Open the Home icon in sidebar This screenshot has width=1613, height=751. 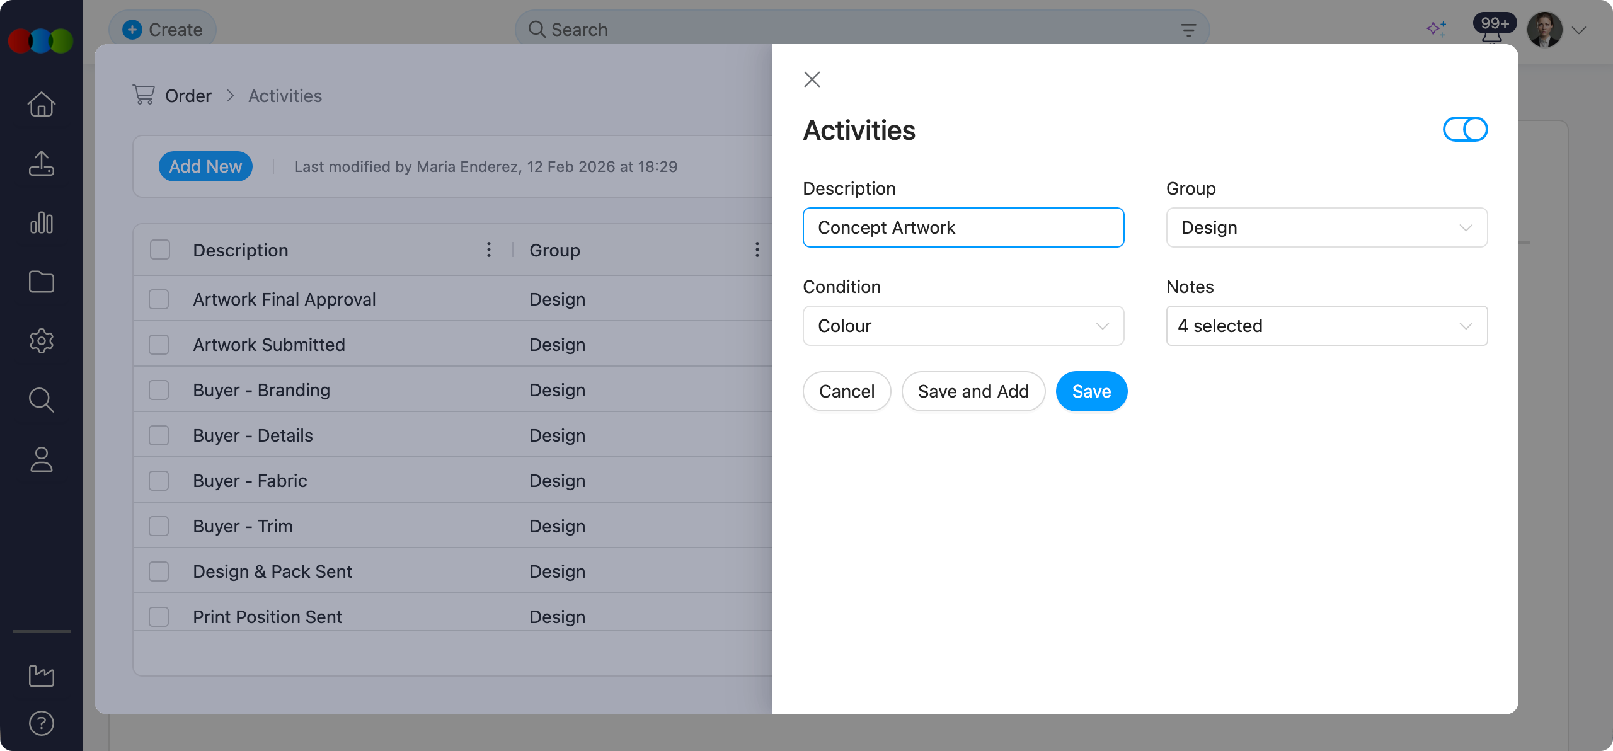coord(41,104)
